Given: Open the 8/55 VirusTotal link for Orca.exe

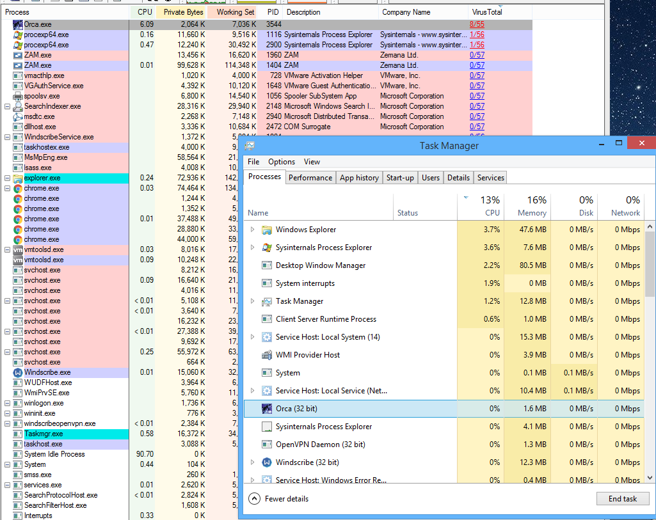Looking at the screenshot, I should 477,24.
